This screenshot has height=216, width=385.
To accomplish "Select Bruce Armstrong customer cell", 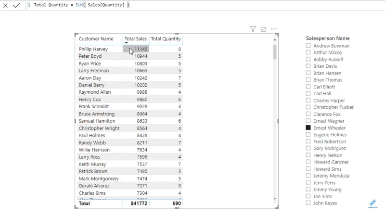I will pos(97,114).
